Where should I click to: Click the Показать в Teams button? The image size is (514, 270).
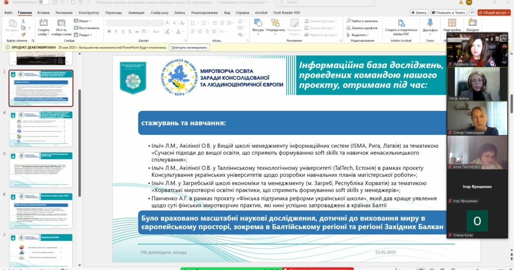click(449, 13)
